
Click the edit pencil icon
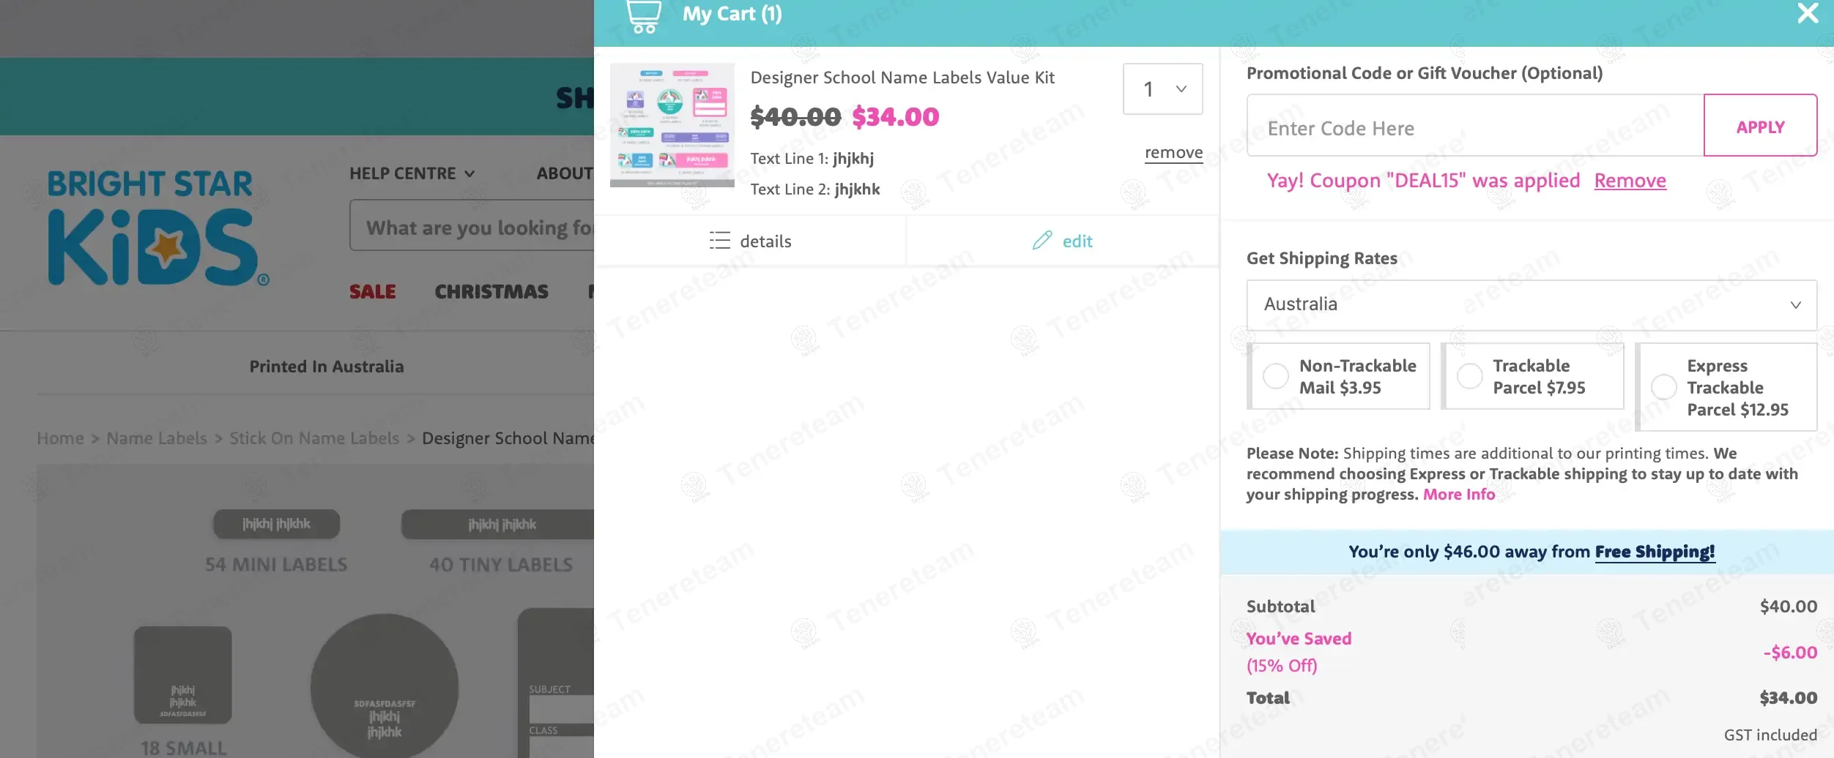pyautogui.click(x=1042, y=241)
